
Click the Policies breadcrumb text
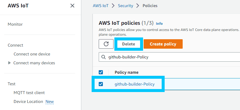pyautogui.click(x=150, y=6)
